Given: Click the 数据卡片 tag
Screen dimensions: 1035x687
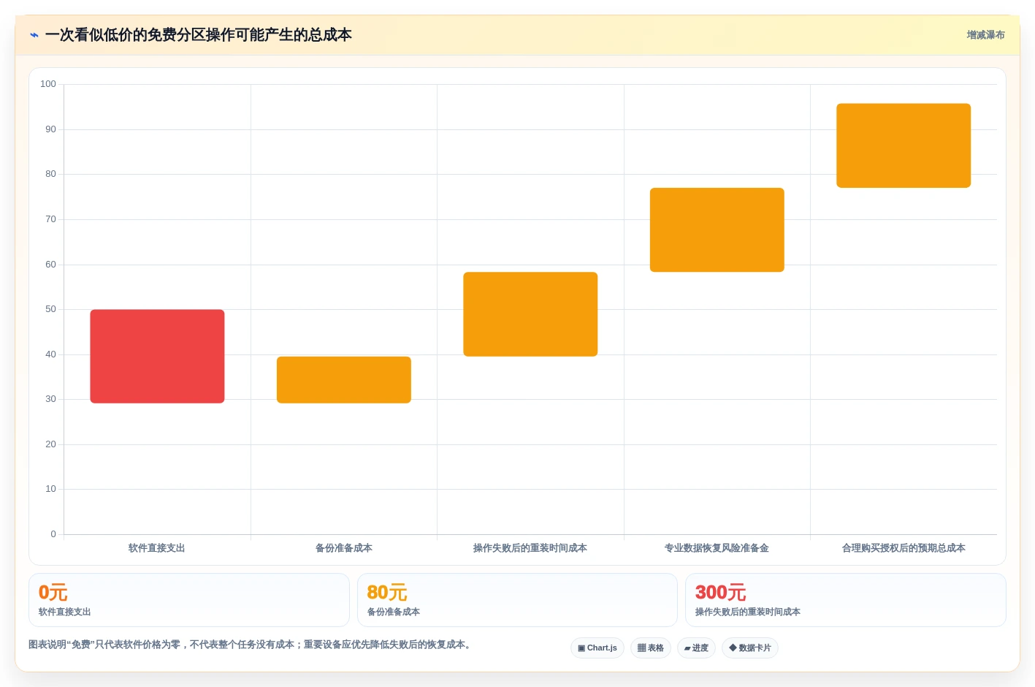Looking at the screenshot, I should [x=750, y=648].
